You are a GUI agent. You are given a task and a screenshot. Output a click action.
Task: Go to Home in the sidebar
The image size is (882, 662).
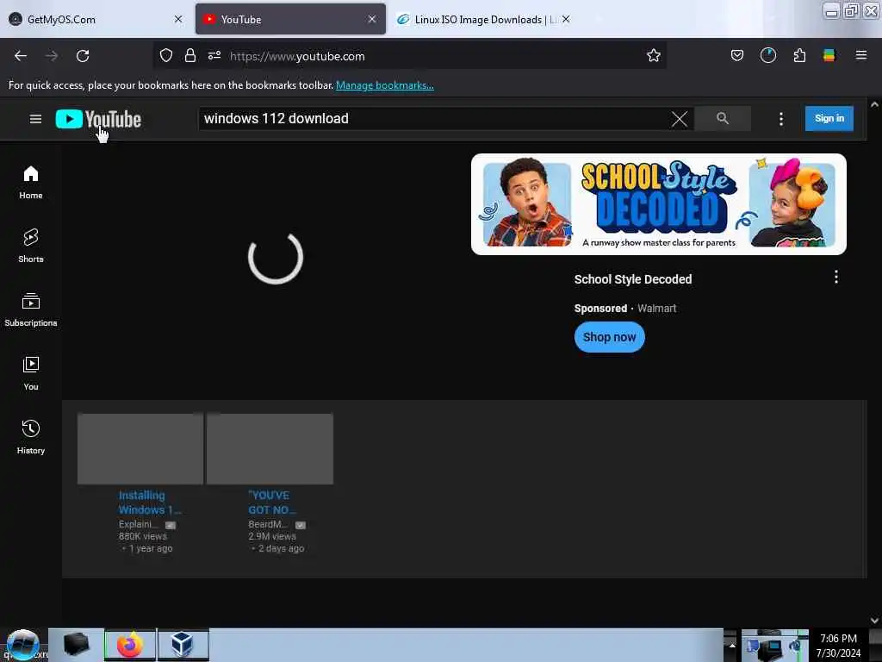click(x=31, y=183)
